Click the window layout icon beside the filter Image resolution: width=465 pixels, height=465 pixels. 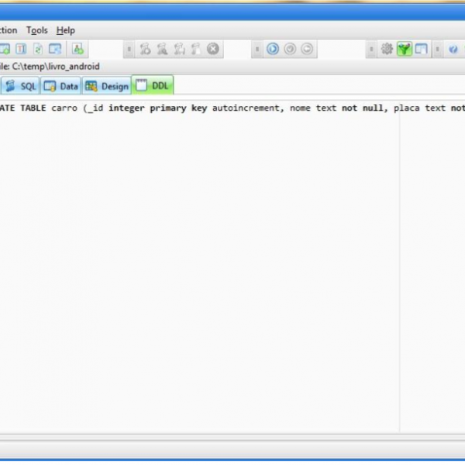point(421,49)
